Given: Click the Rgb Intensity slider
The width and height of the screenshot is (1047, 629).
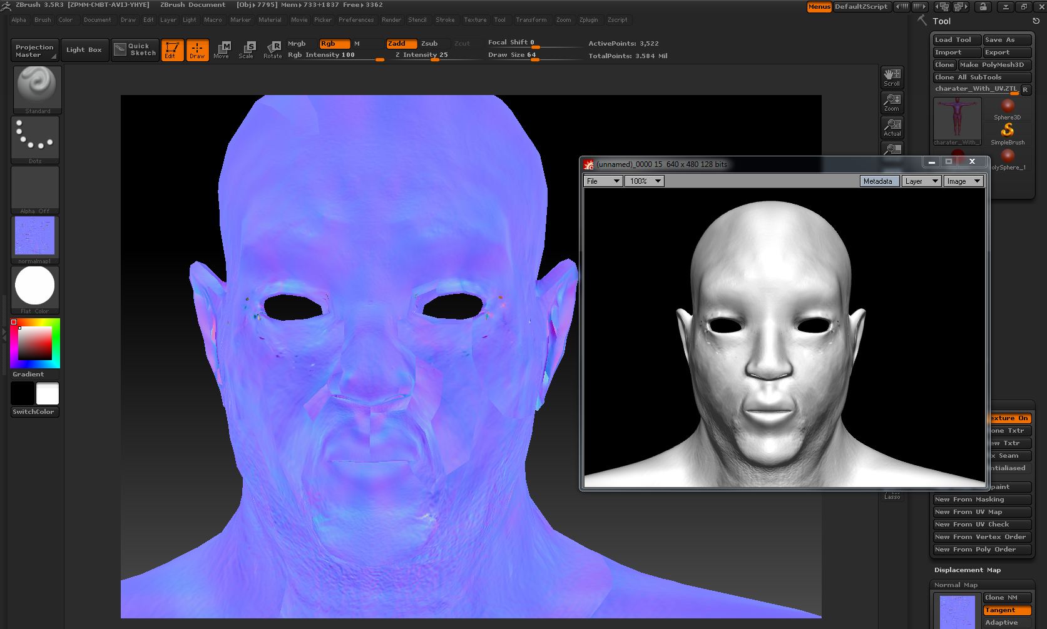Looking at the screenshot, I should point(335,56).
